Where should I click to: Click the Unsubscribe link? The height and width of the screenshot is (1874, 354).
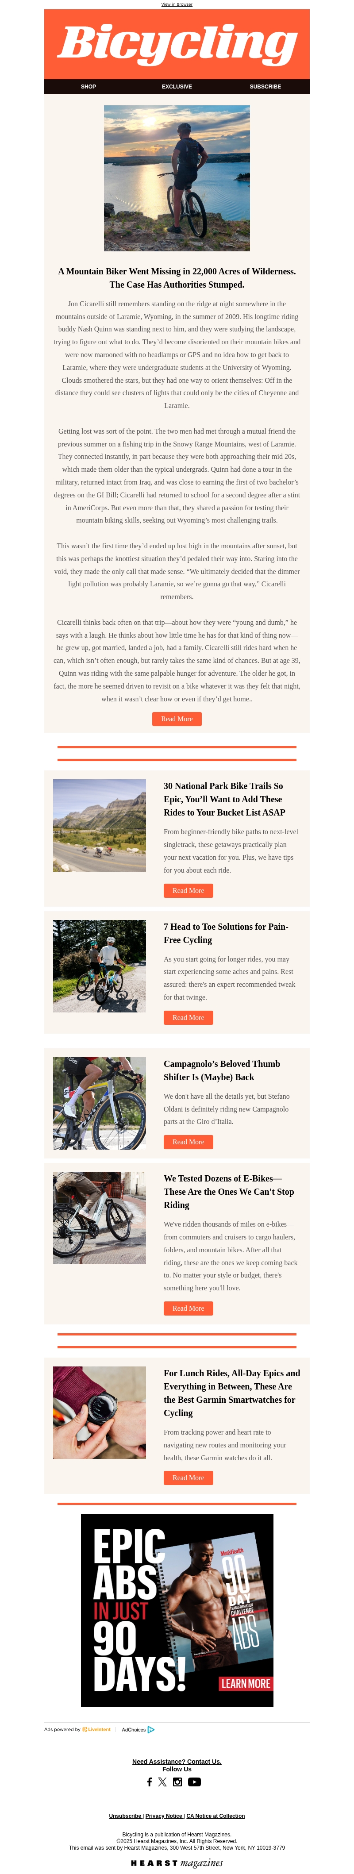(x=125, y=1816)
